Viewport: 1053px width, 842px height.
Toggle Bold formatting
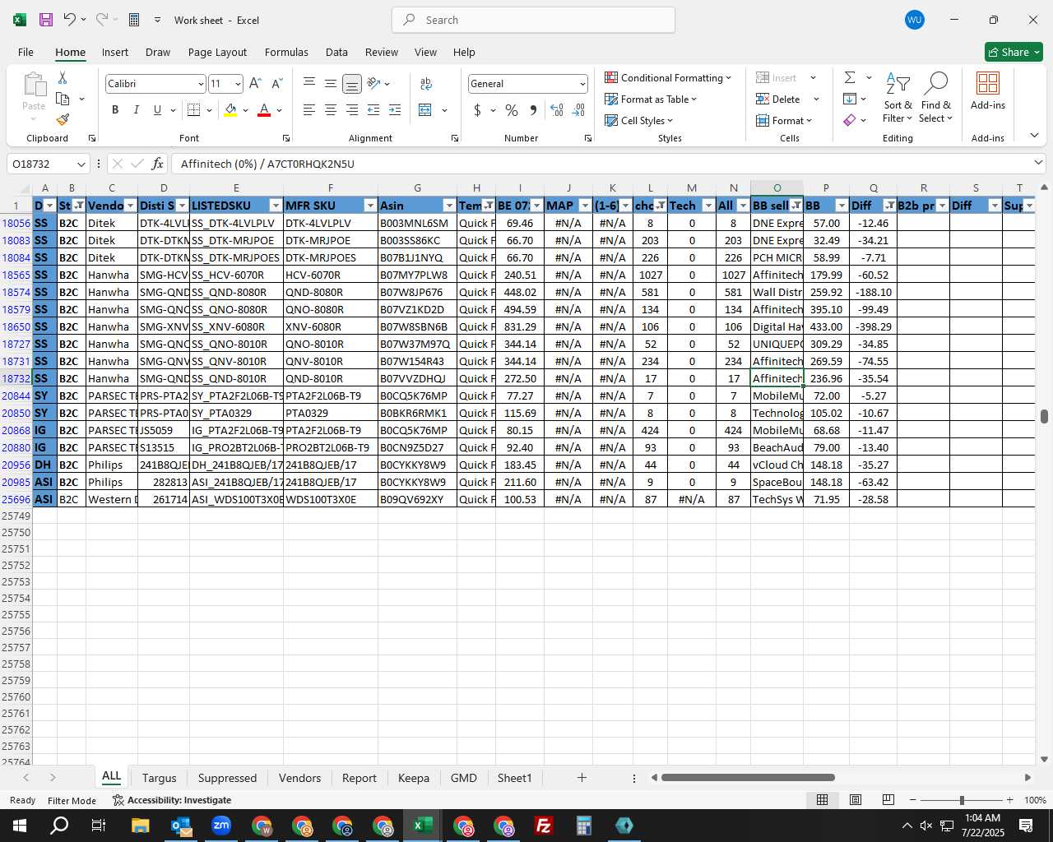coord(115,110)
